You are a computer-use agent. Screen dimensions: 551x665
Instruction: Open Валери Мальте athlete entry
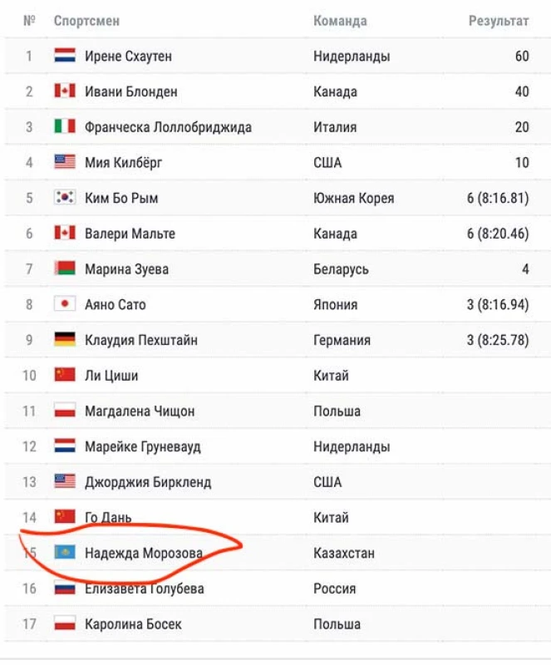click(x=130, y=234)
